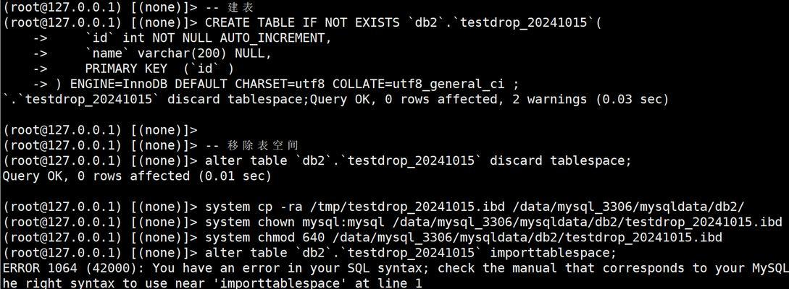Click the PRIMARY KEY line text
The width and height of the screenshot is (789, 289).
[x=159, y=68]
